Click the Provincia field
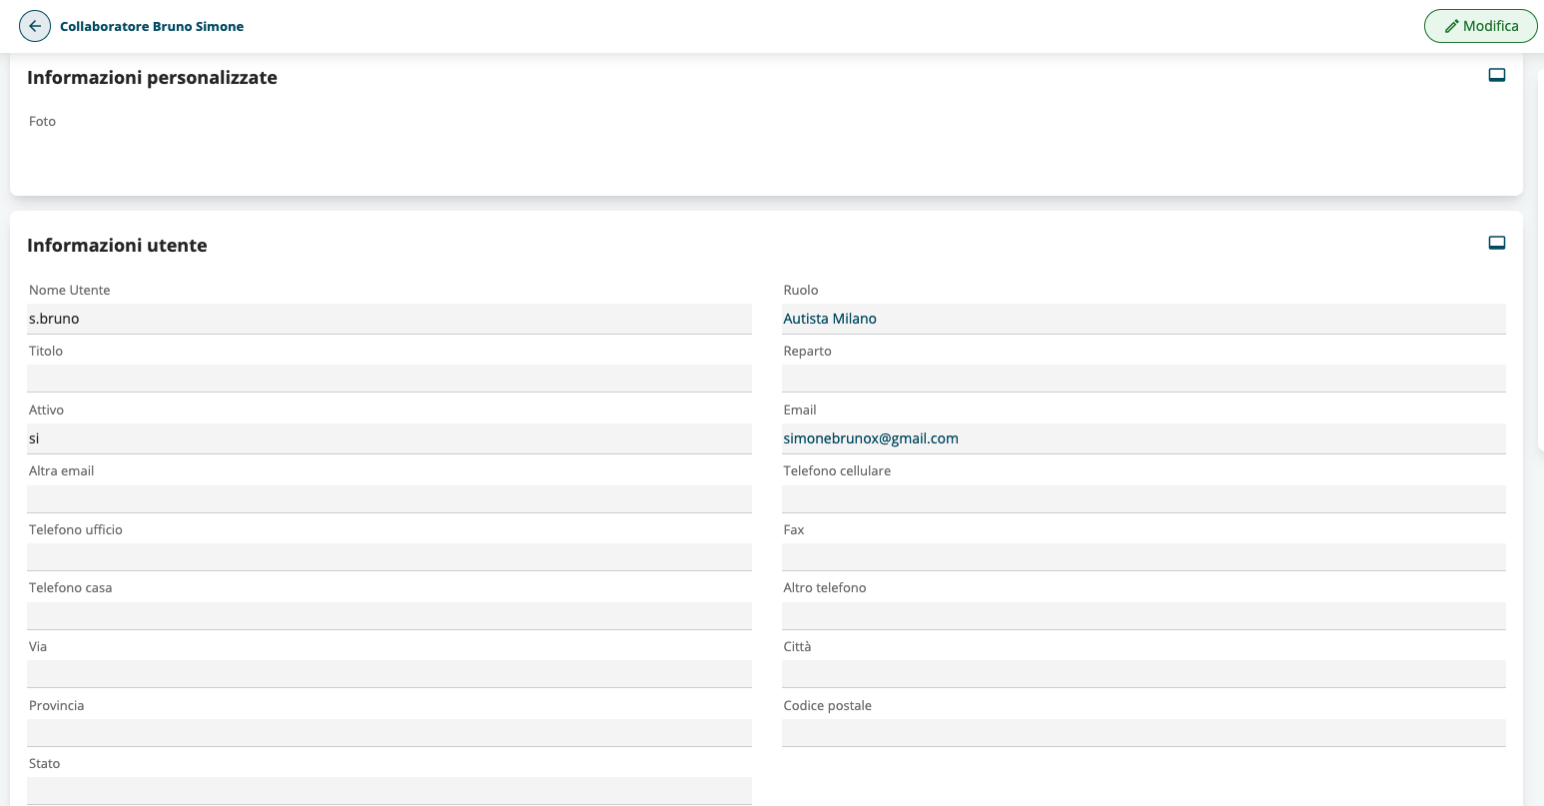 point(389,733)
